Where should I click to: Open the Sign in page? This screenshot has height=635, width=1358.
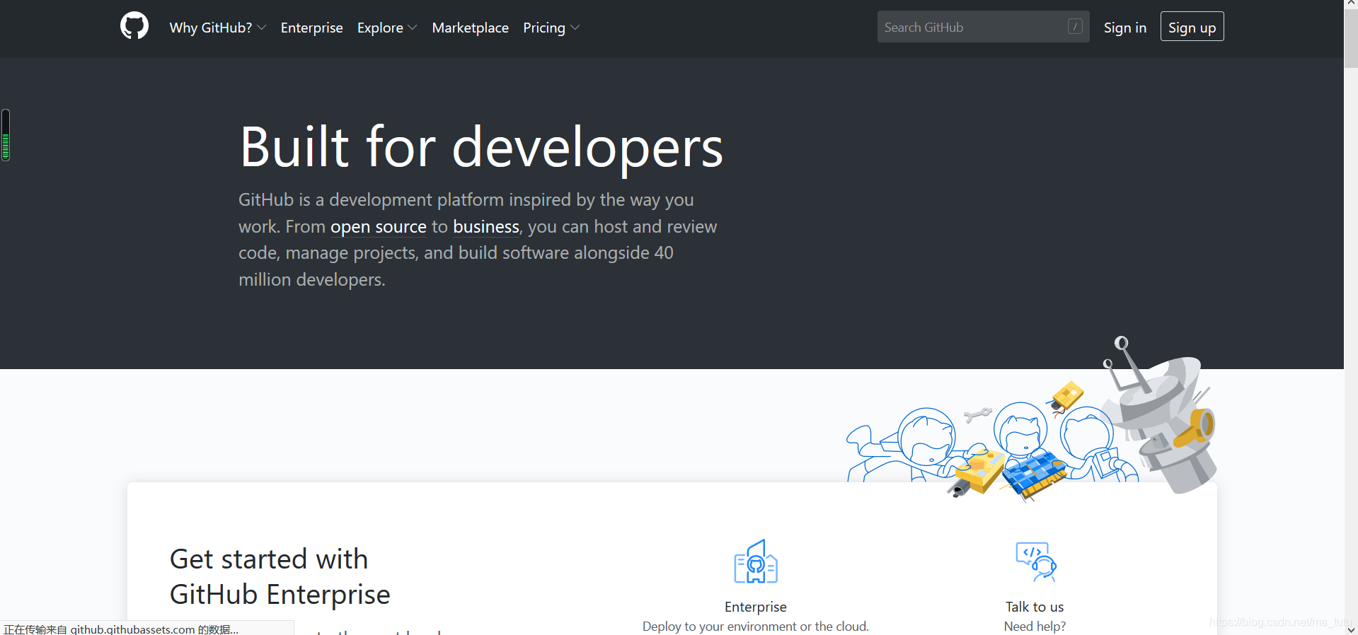coord(1124,28)
